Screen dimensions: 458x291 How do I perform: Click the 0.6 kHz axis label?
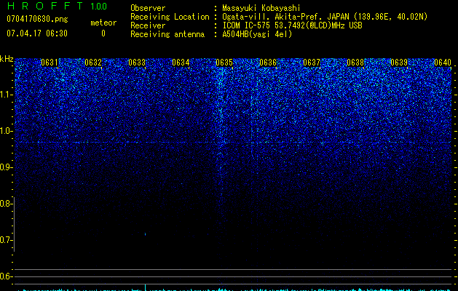click(x=7, y=276)
